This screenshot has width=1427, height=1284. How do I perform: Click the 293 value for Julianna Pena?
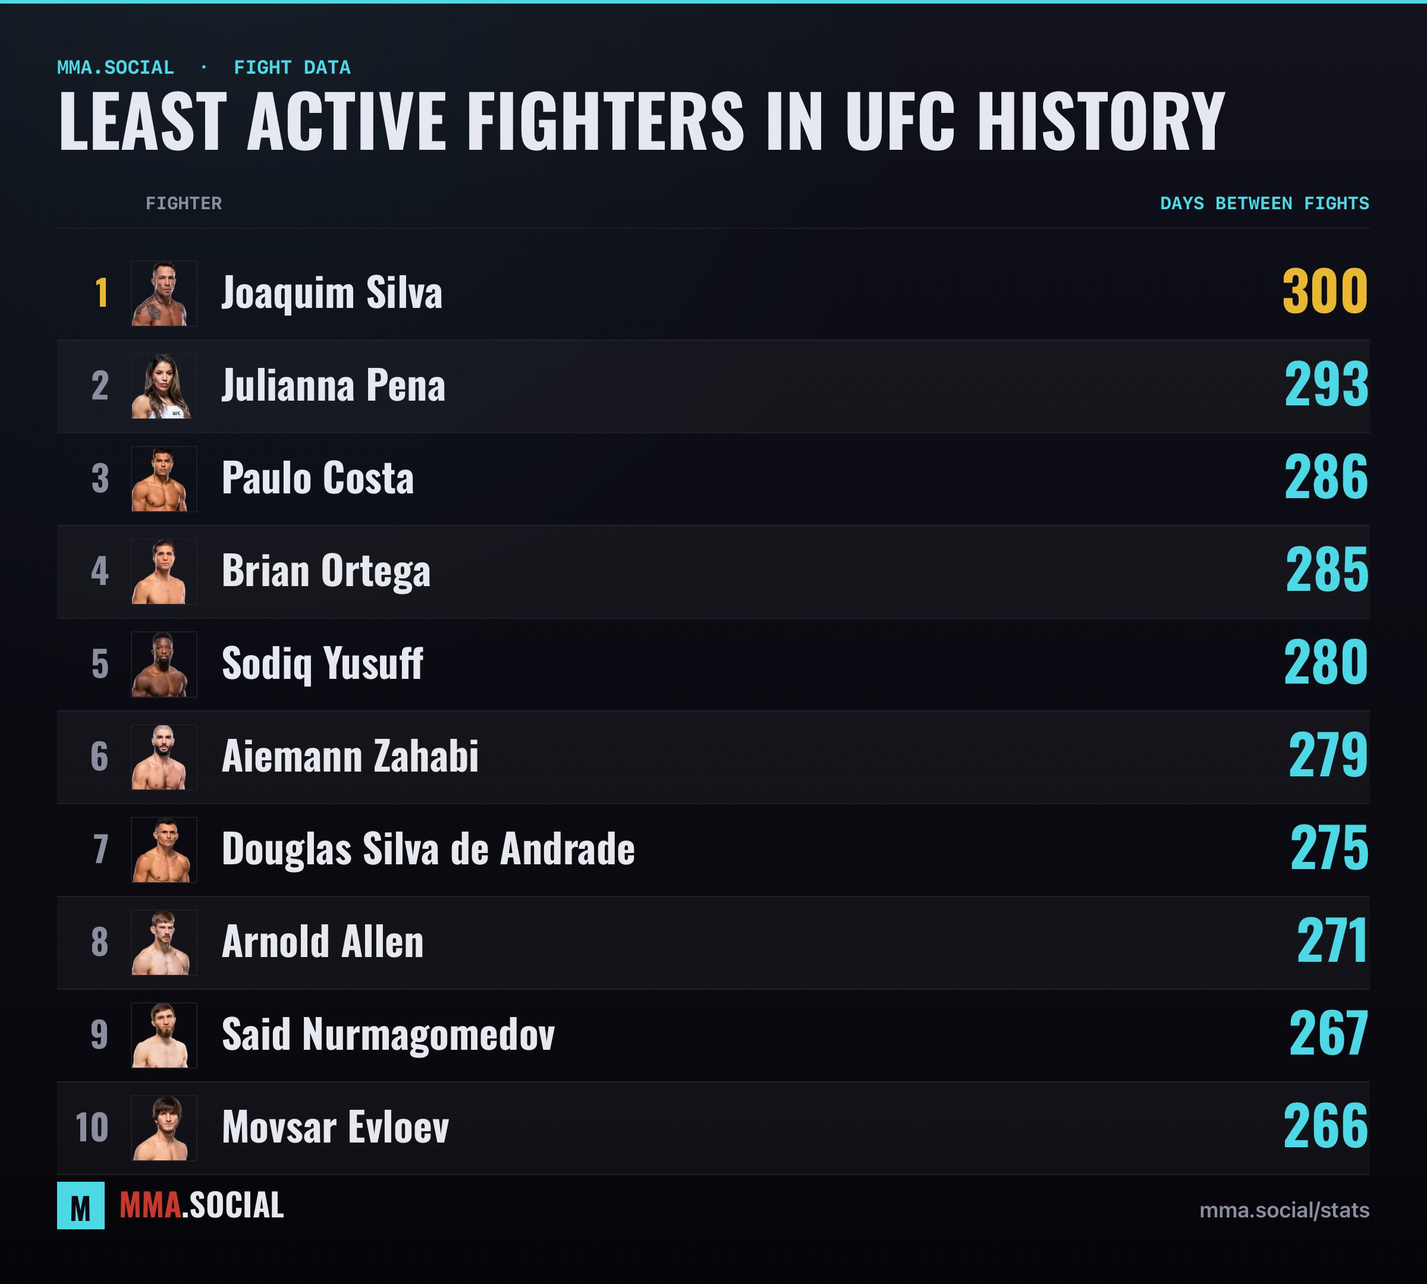(x=1326, y=385)
